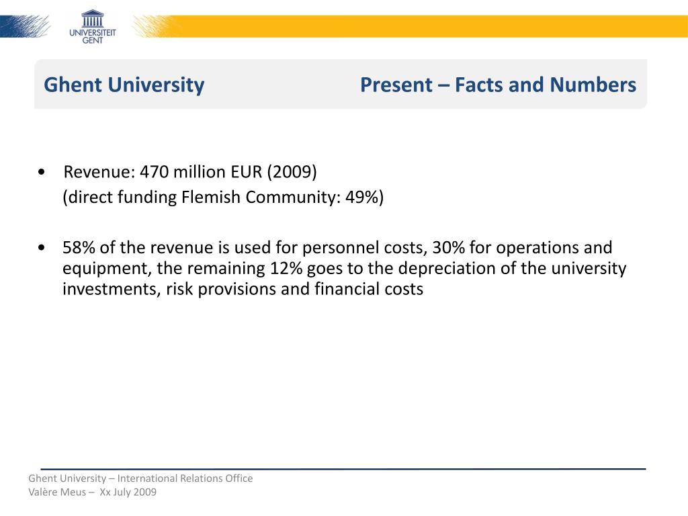Click line starting 'equipment, the remaining 12%'

click(x=345, y=269)
